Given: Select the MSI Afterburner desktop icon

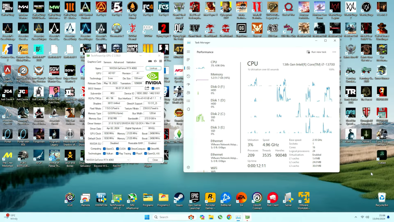Looking at the screenshot, I should pos(132,201).
